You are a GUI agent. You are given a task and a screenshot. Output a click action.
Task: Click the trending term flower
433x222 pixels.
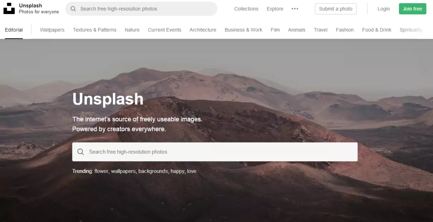(x=101, y=171)
